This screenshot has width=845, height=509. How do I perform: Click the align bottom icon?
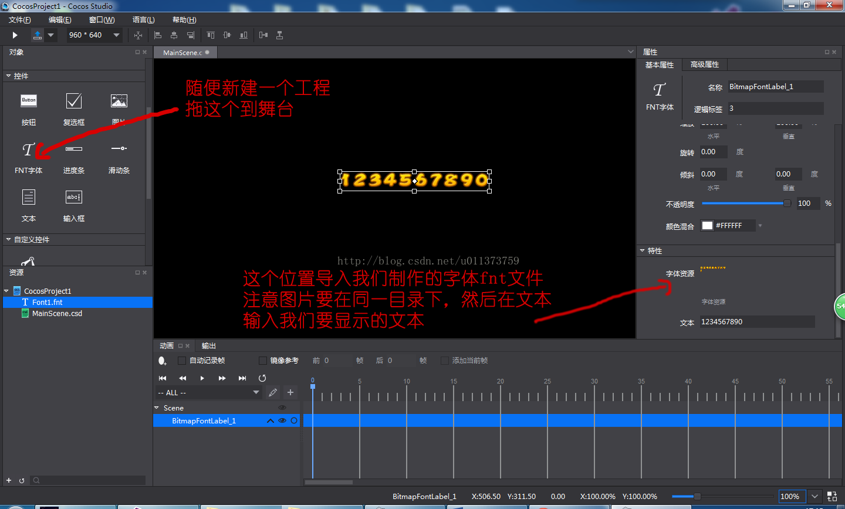[x=244, y=35]
